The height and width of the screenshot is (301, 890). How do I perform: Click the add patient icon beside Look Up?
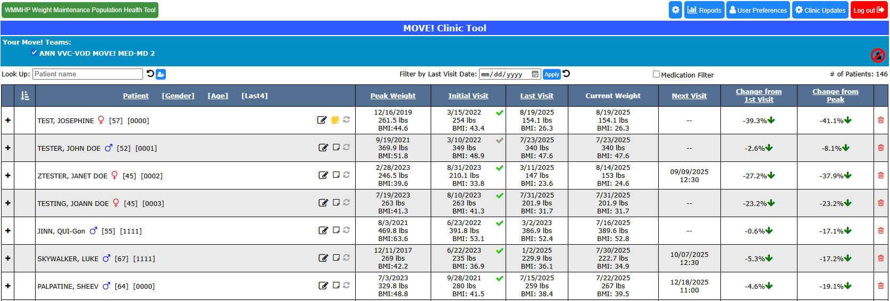tap(161, 74)
